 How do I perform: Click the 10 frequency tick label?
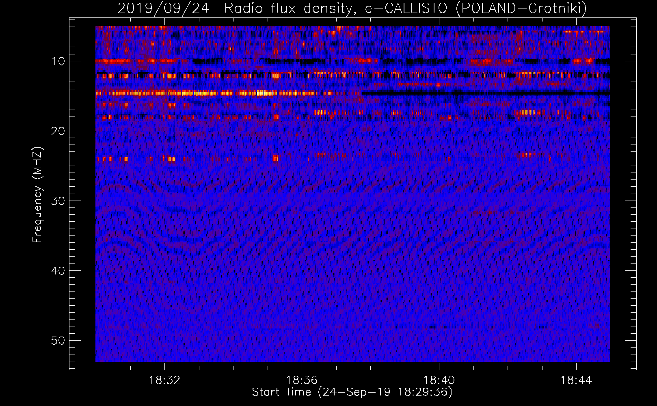pos(58,61)
